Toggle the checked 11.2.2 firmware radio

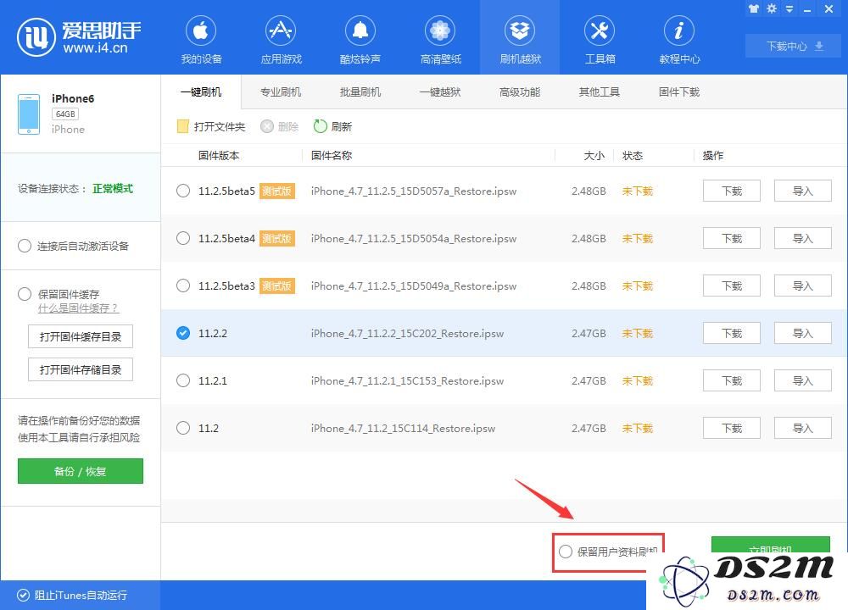click(x=183, y=333)
